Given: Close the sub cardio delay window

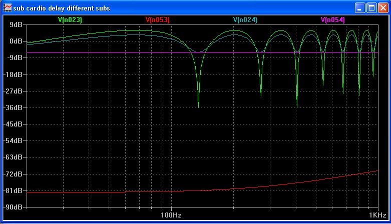Looking at the screenshot, I should [x=383, y=8].
